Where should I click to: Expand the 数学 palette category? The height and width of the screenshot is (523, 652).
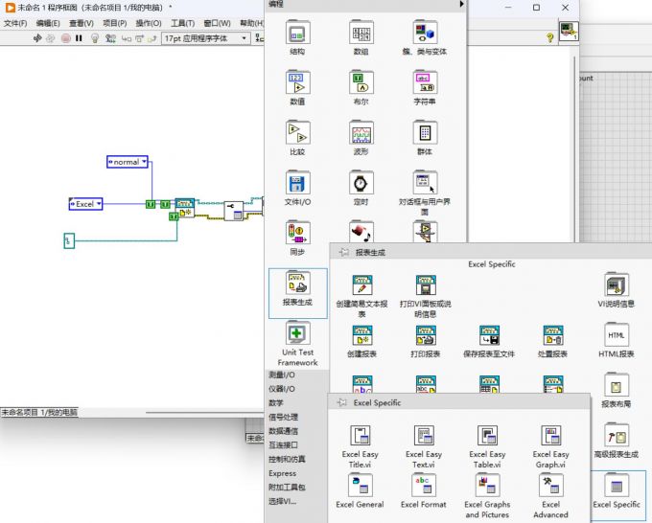[276, 402]
